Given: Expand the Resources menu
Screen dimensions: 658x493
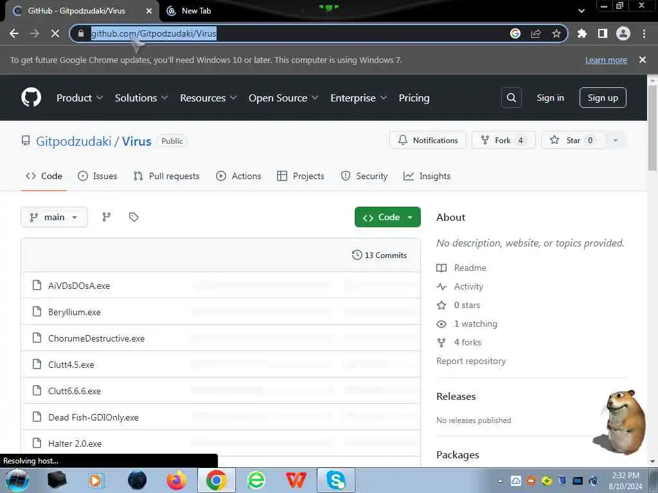Looking at the screenshot, I should [209, 98].
